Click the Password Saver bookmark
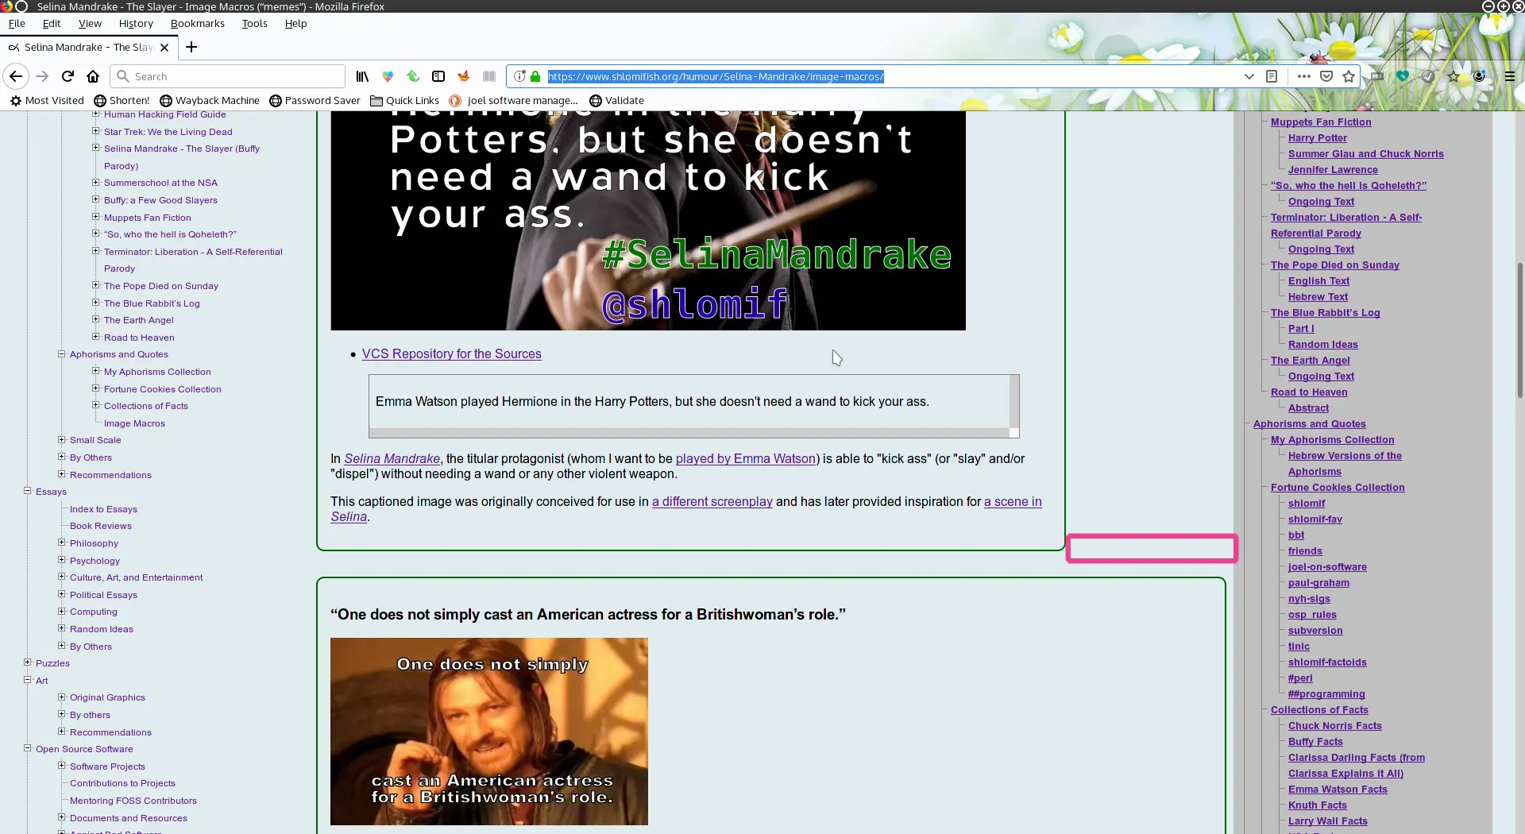The image size is (1525, 834). point(315,100)
